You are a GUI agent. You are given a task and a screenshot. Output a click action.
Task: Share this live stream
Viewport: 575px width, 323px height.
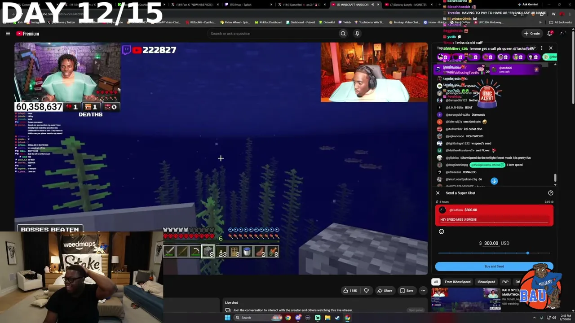click(385, 291)
